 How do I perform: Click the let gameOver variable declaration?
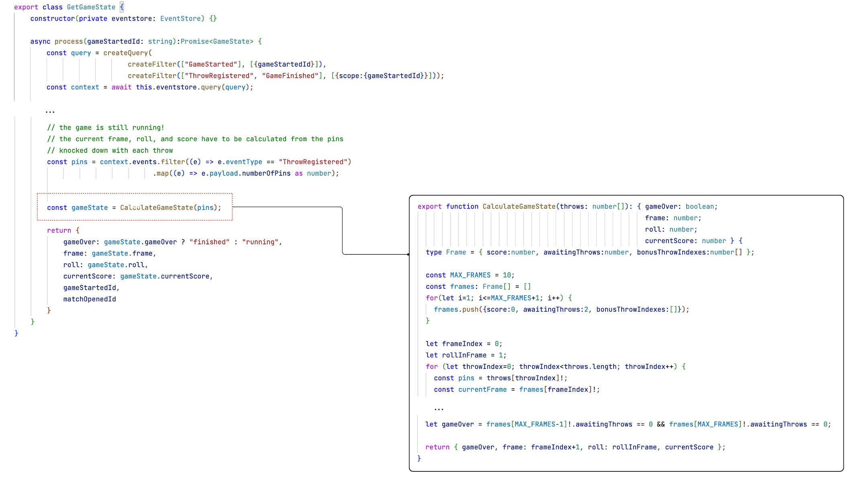(x=458, y=424)
